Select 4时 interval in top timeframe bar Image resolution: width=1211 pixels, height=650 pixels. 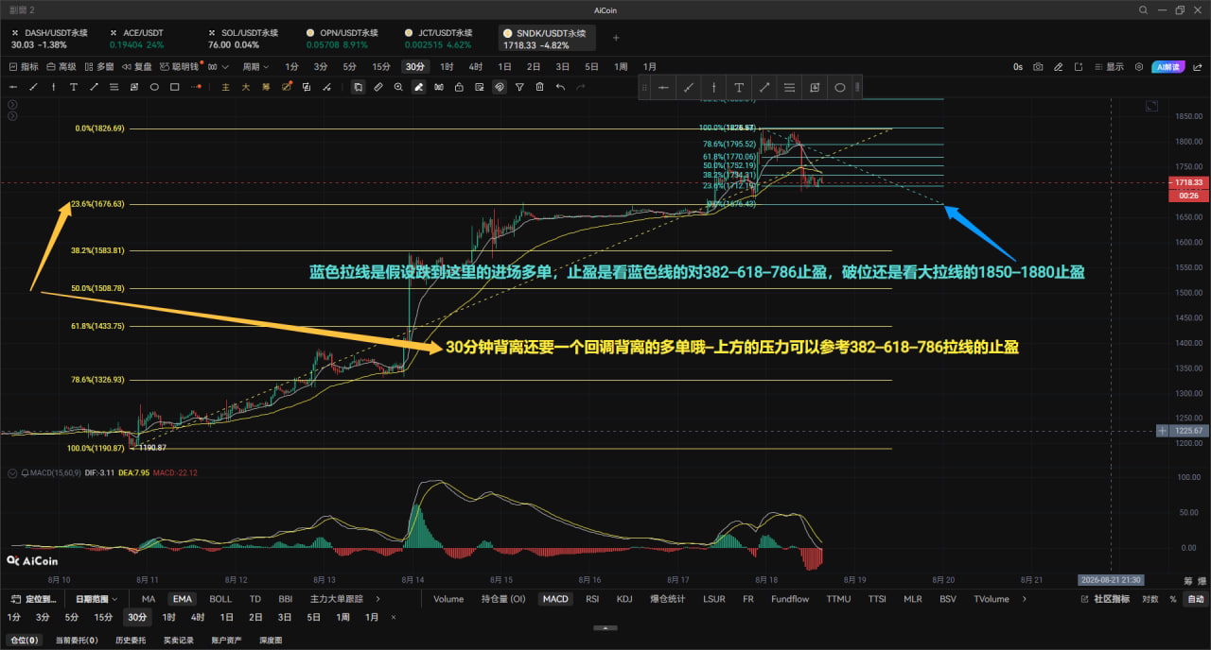coord(475,67)
